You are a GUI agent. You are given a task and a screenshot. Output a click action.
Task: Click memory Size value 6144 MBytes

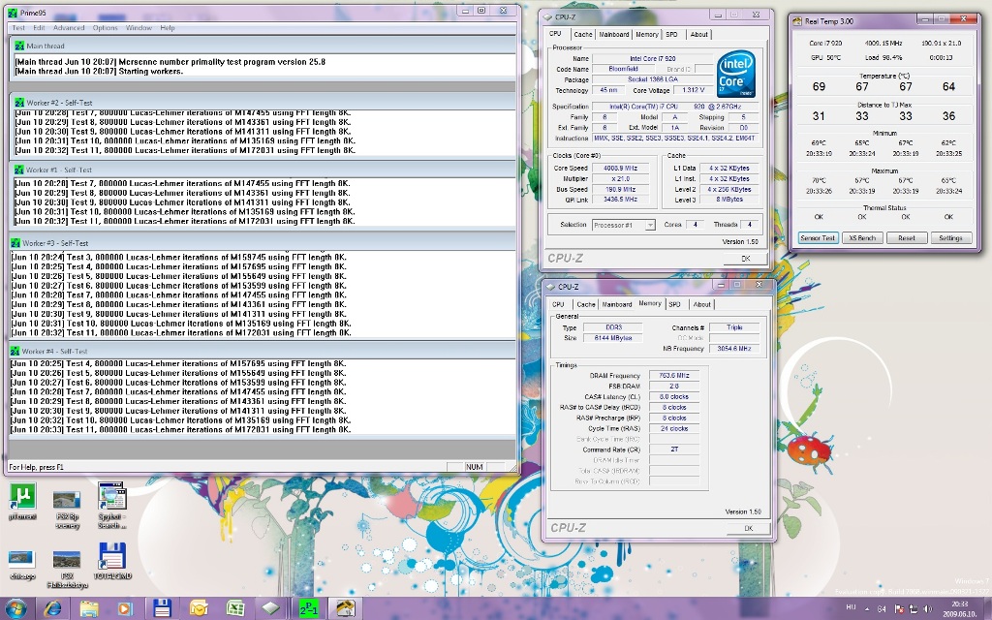click(612, 338)
